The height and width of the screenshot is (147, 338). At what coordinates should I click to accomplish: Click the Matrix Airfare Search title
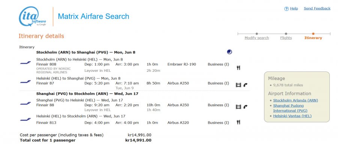point(94,16)
